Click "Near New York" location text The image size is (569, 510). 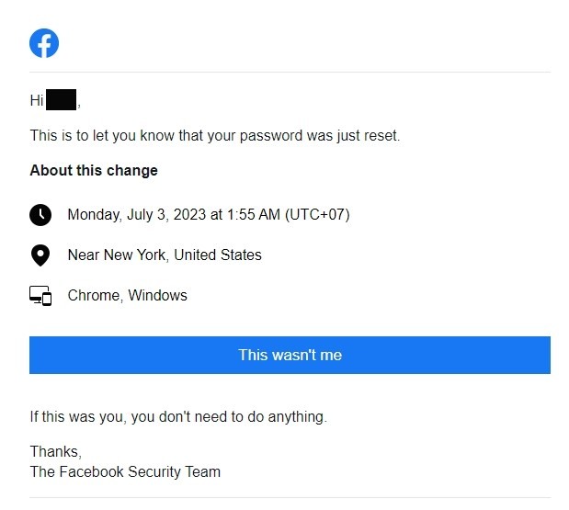(118, 255)
